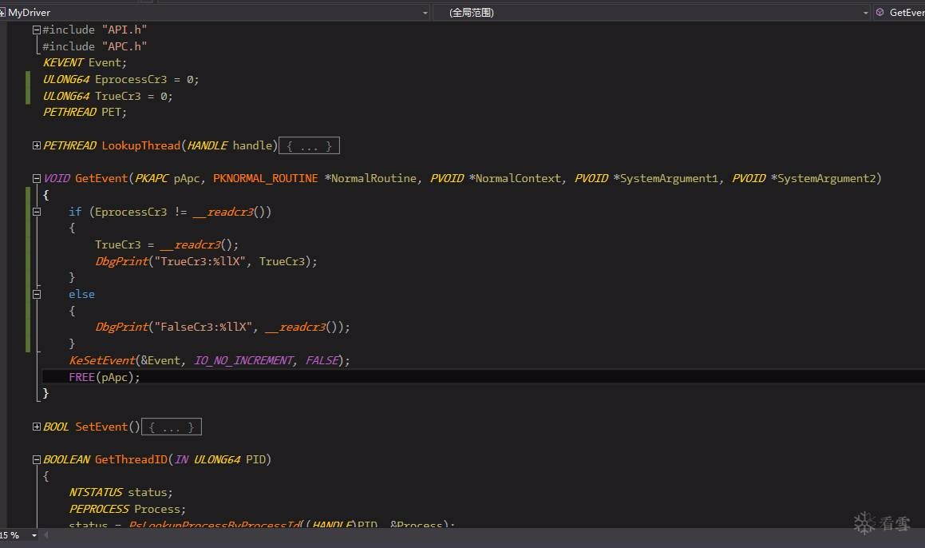This screenshot has height=548, width=925.
Task: Click the horizontal scrollbar left arrow
Action: (x=46, y=535)
